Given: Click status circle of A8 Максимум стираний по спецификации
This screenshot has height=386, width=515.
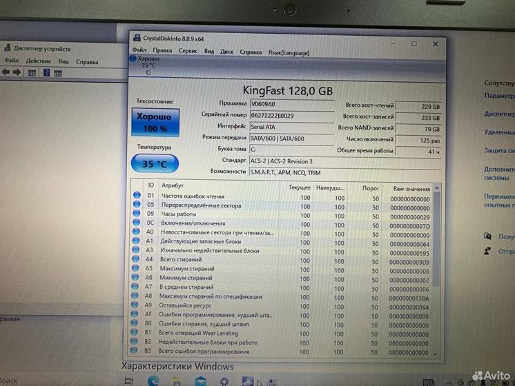Looking at the screenshot, I should (135, 296).
